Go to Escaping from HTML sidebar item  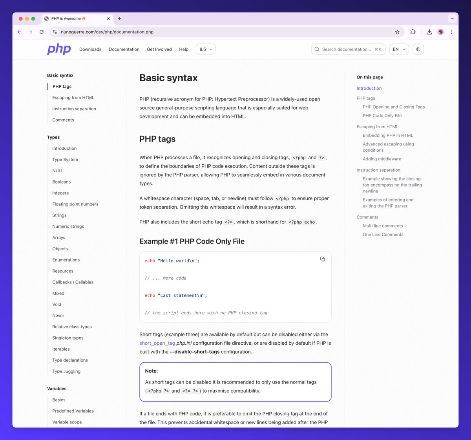tap(73, 98)
